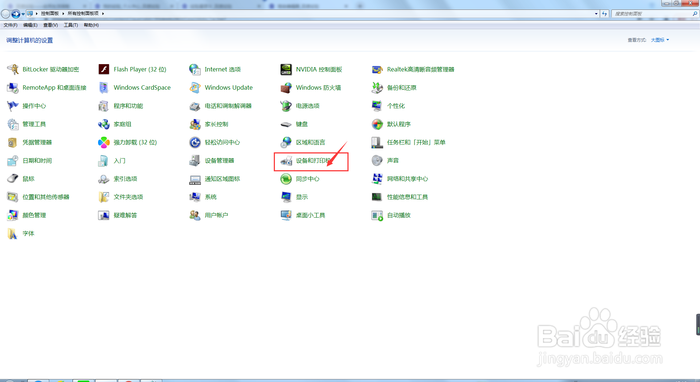Open the BitLocker drive encryption icon

(x=13, y=69)
